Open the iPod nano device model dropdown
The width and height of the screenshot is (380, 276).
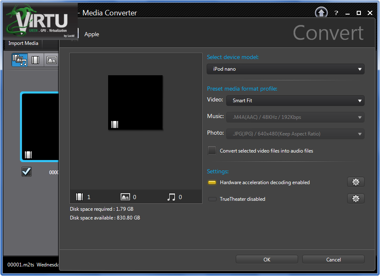tap(286, 69)
